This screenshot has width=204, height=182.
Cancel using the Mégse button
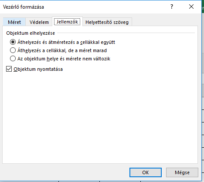click(x=182, y=172)
